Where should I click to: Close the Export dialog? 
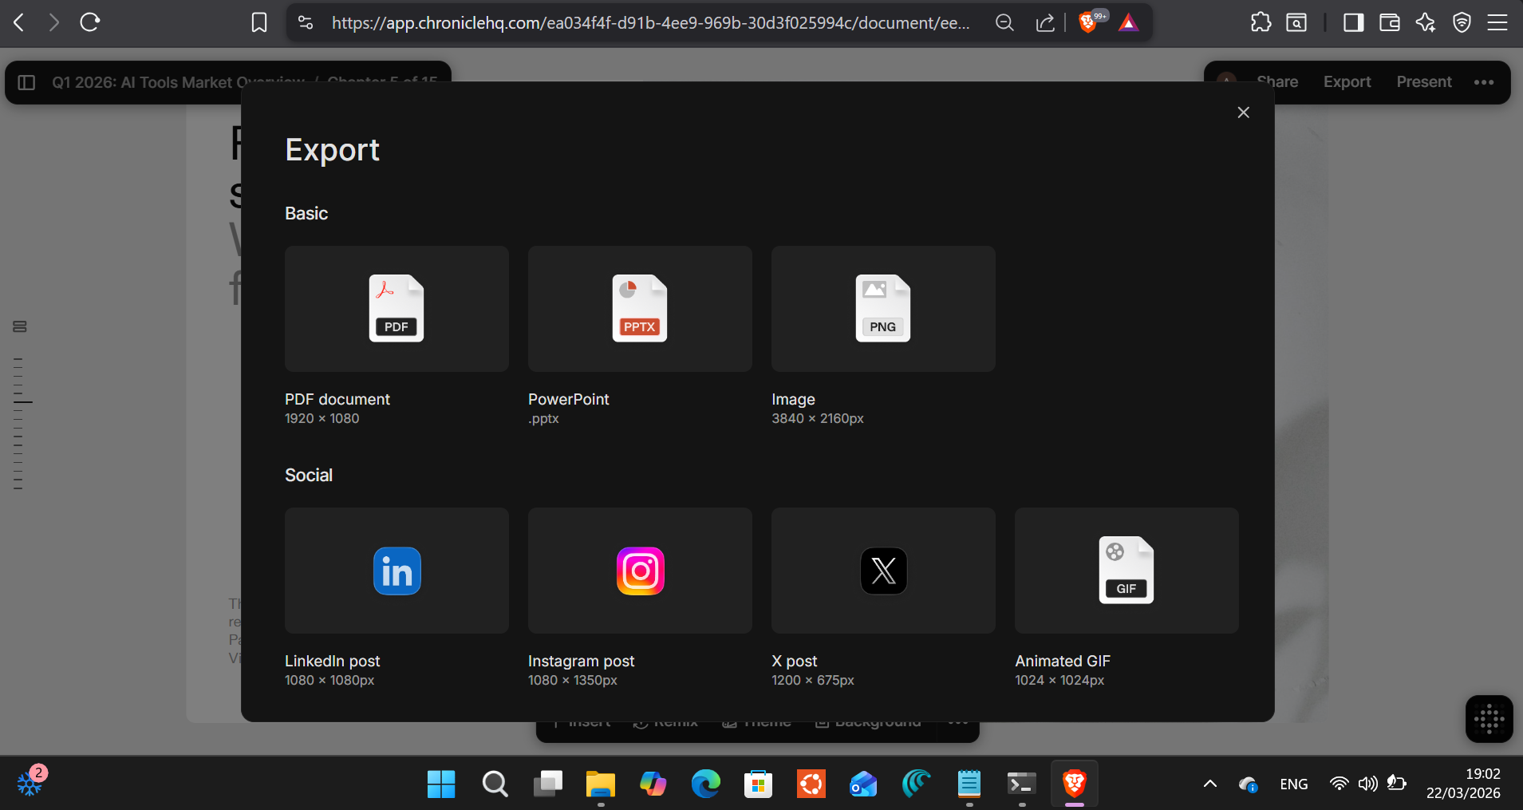click(x=1243, y=113)
